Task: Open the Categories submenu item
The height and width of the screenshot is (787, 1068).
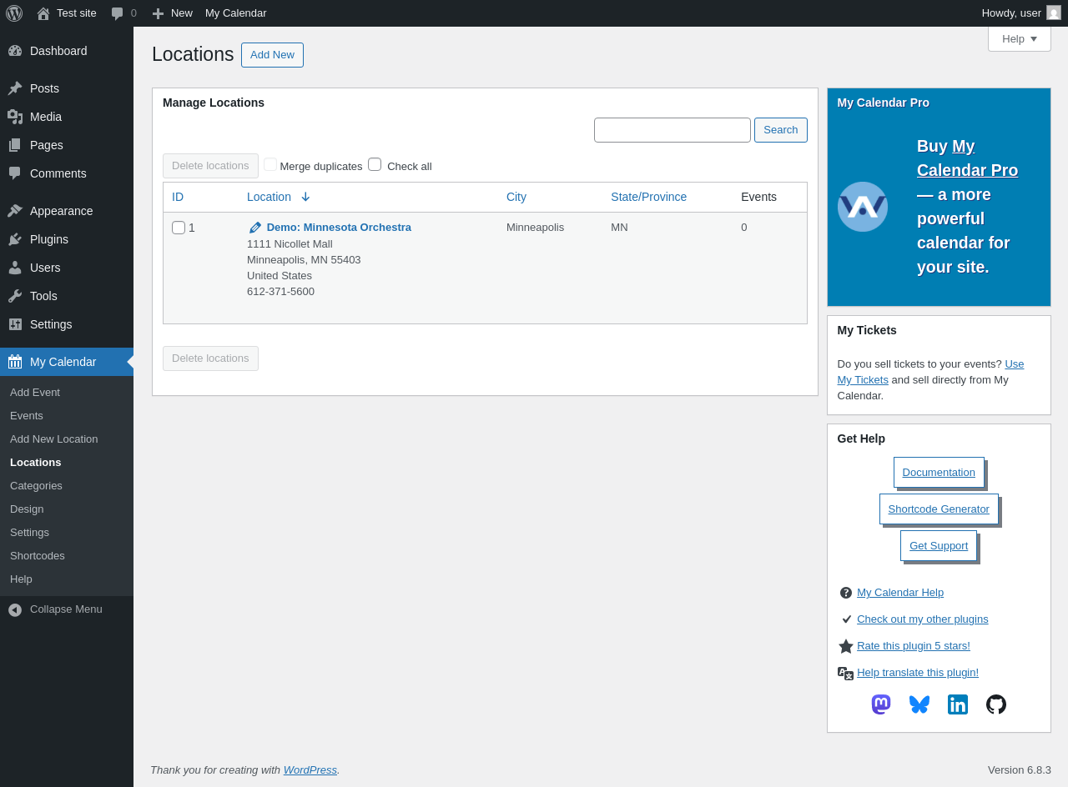Action: click(x=36, y=486)
